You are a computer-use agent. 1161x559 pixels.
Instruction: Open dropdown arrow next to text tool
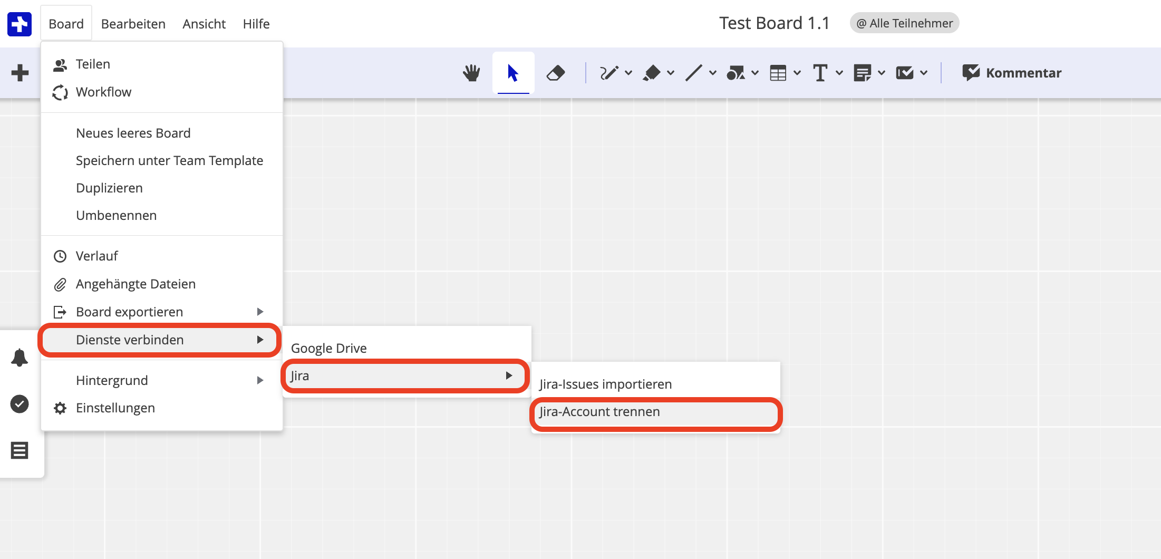click(x=839, y=73)
